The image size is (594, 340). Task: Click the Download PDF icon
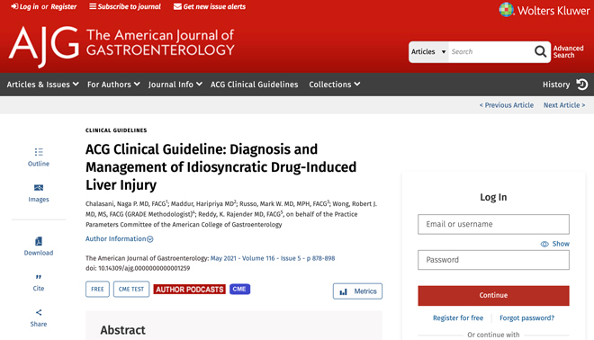point(39,241)
